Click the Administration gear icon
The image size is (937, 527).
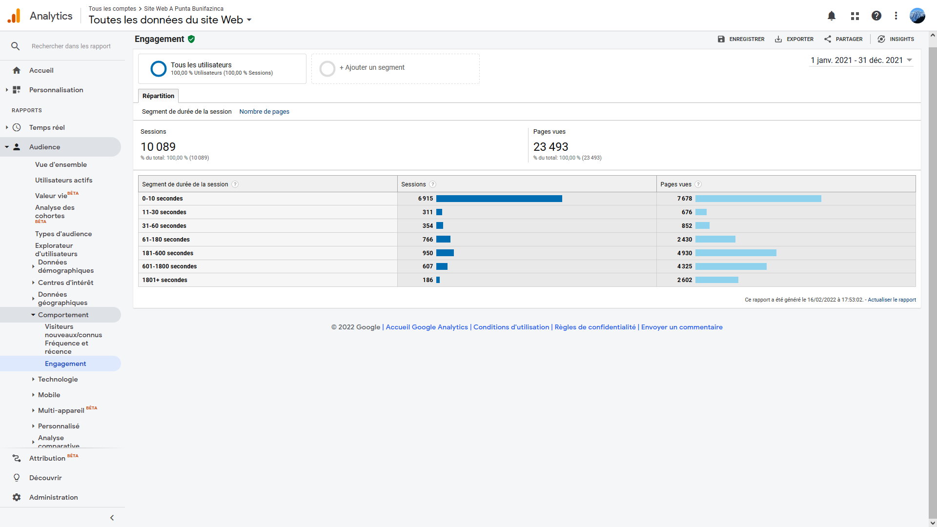coord(17,497)
